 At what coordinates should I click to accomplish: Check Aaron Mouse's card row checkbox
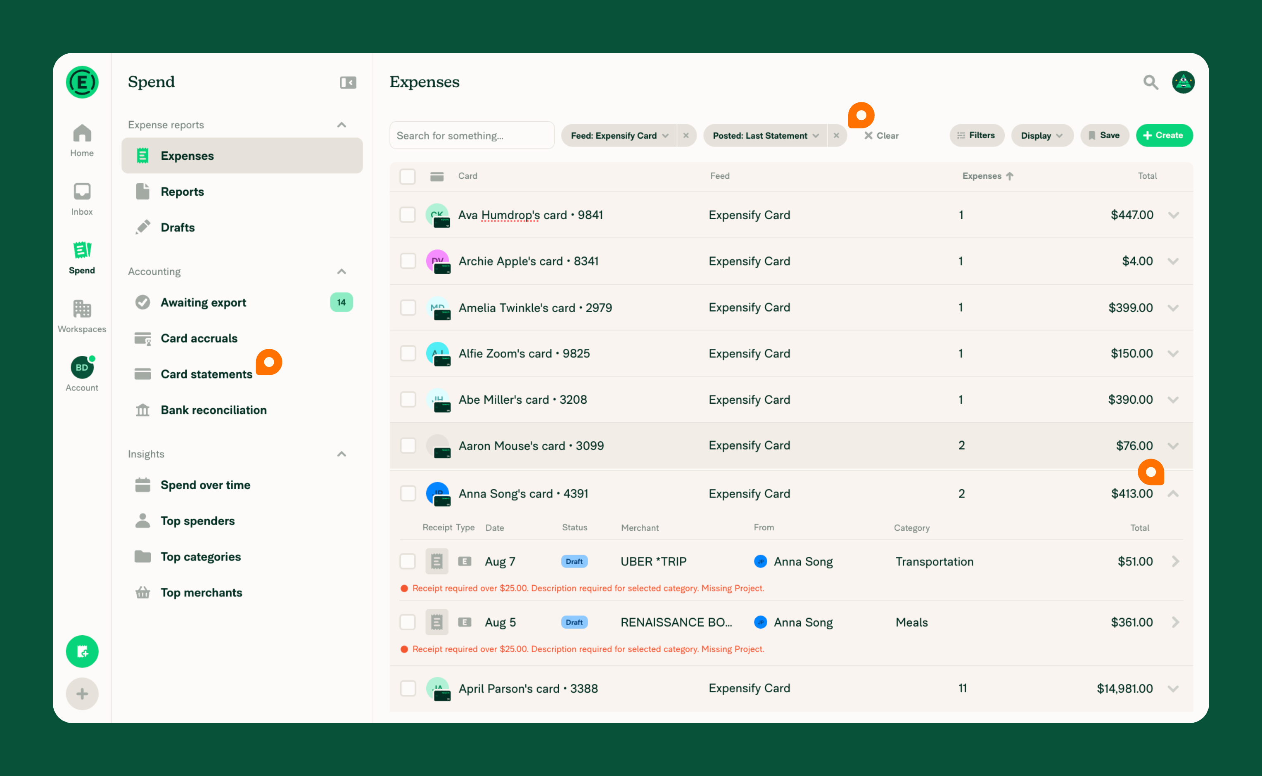pos(408,445)
